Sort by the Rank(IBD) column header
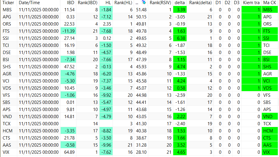This screenshot has width=279, height=157. tap(88, 3)
